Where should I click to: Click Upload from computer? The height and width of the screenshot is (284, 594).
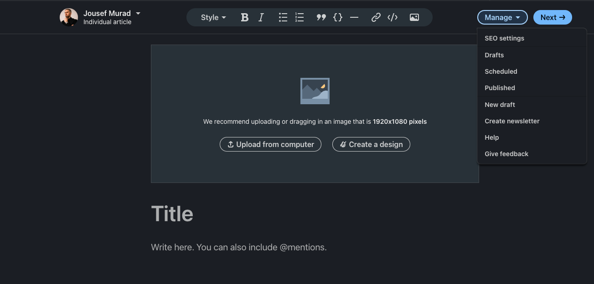click(x=270, y=144)
